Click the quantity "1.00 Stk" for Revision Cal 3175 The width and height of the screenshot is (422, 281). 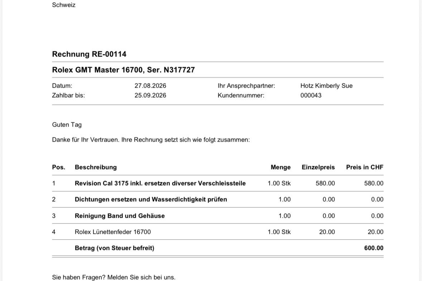[x=279, y=183]
